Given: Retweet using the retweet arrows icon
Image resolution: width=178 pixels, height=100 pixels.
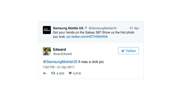Looking at the screenshot, I should [53, 73].
